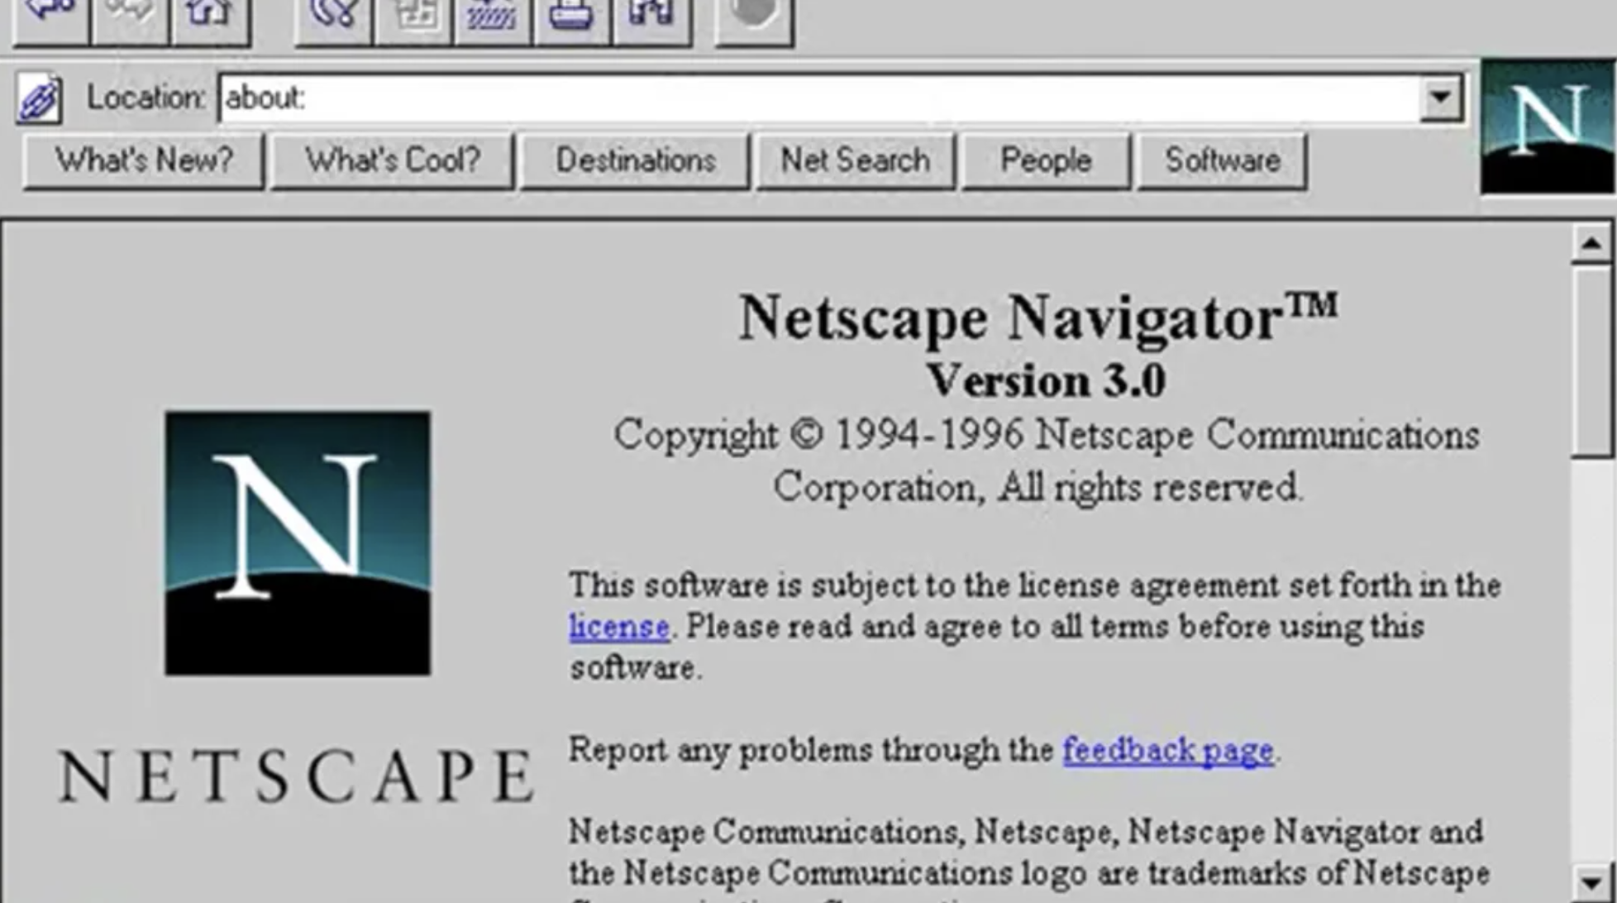Image resolution: width=1617 pixels, height=903 pixels.
Task: Click the Find binoculars icon
Action: click(651, 17)
